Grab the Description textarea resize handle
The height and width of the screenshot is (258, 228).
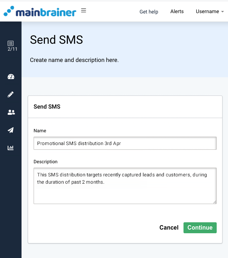215,202
